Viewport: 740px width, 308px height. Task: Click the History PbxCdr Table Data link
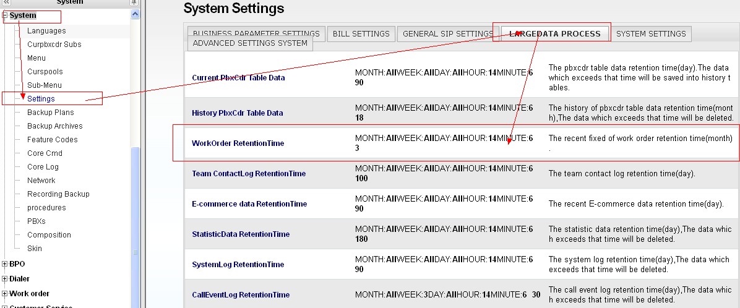pyautogui.click(x=238, y=113)
